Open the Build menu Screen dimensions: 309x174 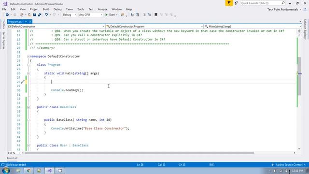pos(46,9)
